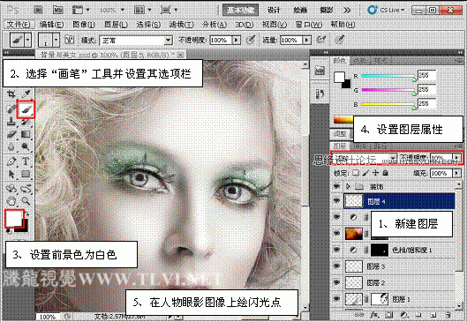Delete layer using trash icon

point(448,315)
